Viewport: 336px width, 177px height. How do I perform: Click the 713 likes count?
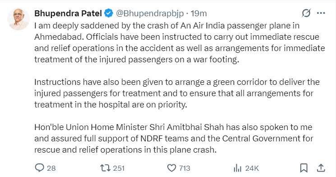pos(185,168)
